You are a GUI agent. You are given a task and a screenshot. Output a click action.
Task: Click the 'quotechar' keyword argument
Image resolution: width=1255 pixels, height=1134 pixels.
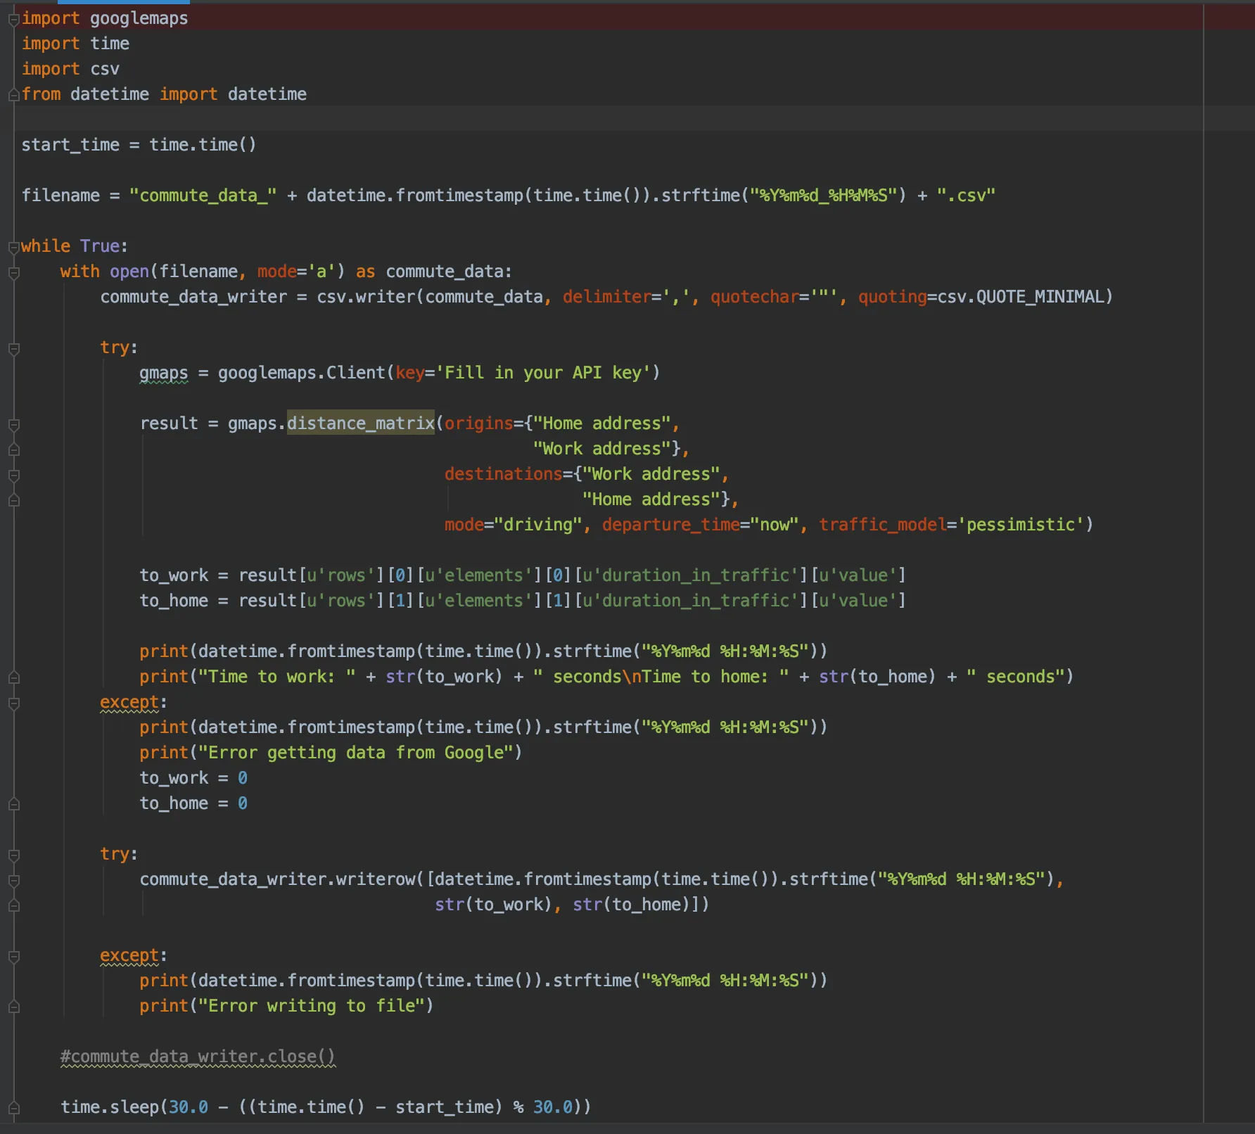click(754, 297)
